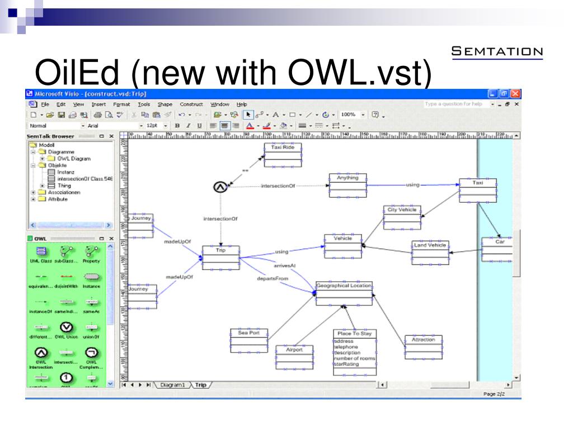
Task: Expand the OWL Diagram tree node
Action: (43, 159)
